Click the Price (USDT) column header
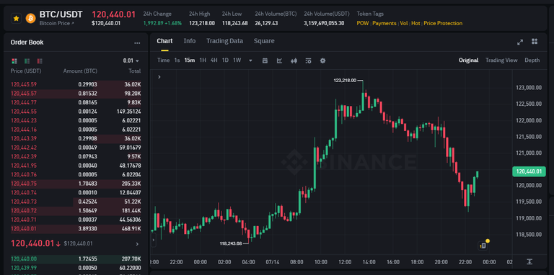 (x=26, y=71)
